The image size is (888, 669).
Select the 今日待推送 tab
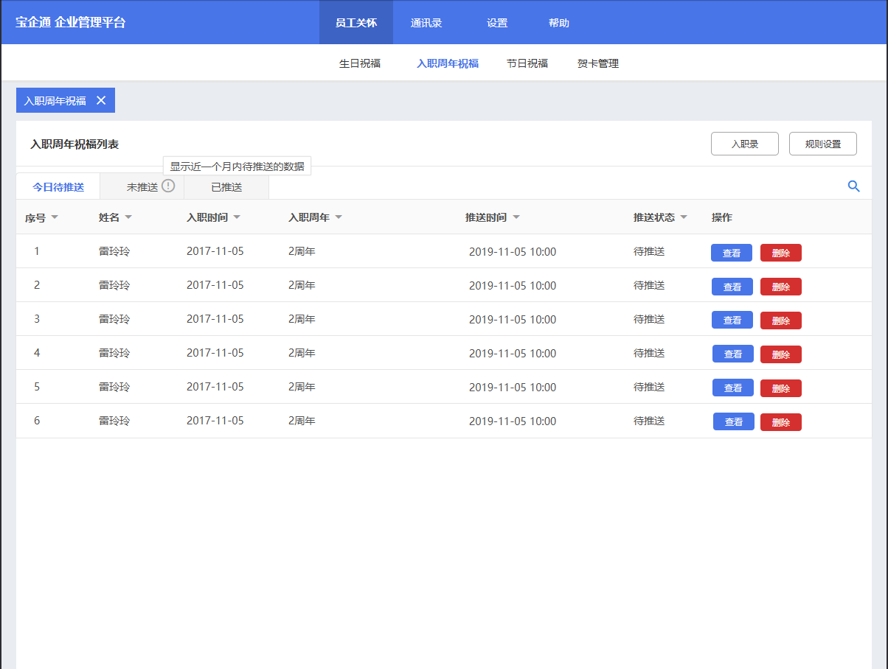click(x=58, y=187)
